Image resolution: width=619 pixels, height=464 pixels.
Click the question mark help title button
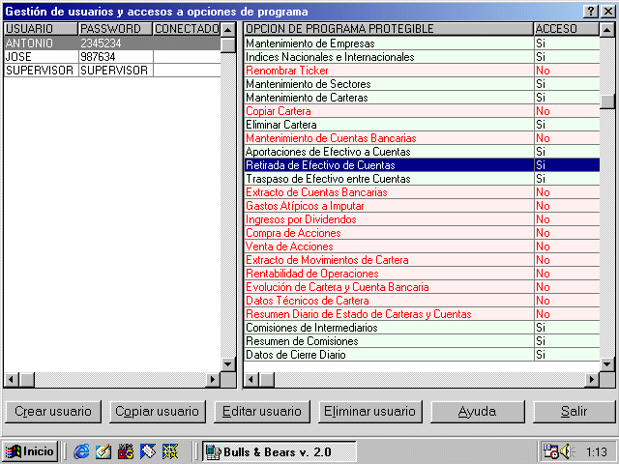pos(590,12)
